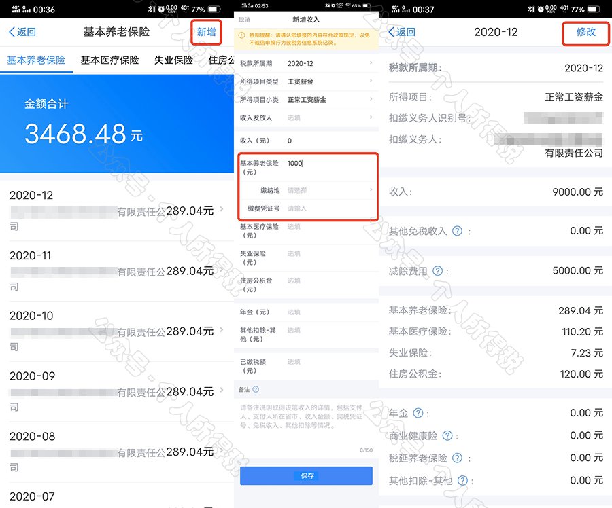
Task: Click the 收入 value 9000.00 元
Action: pyautogui.click(x=577, y=192)
